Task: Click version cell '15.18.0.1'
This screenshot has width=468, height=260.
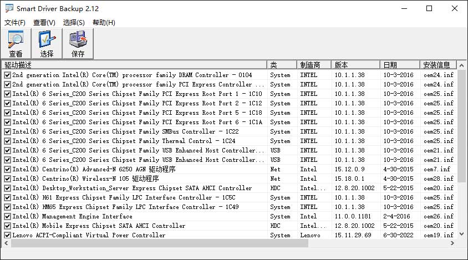Action: pos(349,179)
